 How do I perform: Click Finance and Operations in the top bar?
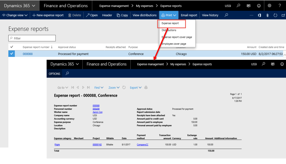pos(66,6)
